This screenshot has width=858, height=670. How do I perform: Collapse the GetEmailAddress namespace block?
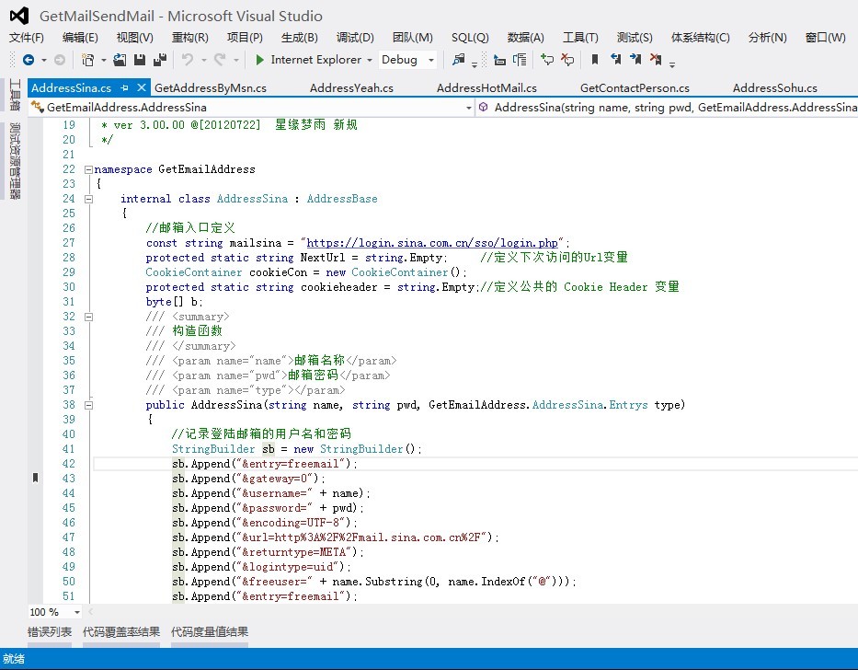(87, 169)
